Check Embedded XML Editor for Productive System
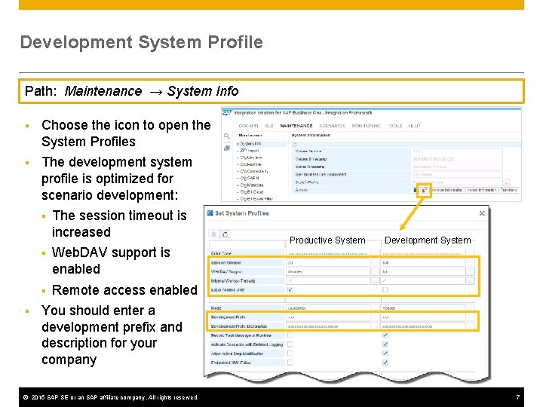Screen dimensions: 543x407 coord(290,363)
